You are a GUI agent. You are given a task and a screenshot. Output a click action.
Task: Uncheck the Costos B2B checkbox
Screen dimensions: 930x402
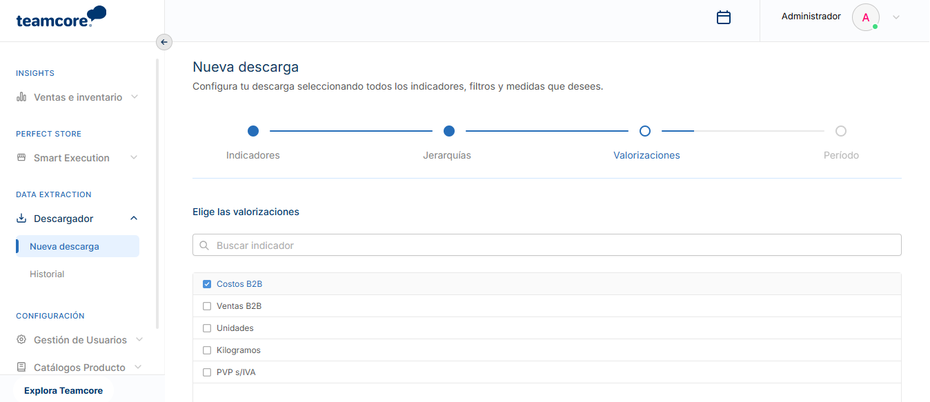pos(207,284)
